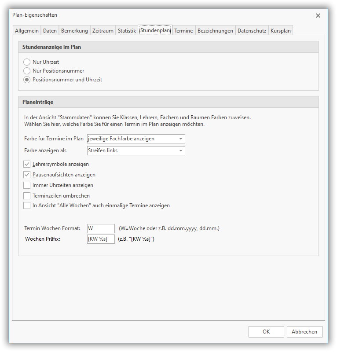The image size is (337, 352).
Task: Uncheck 'Lehrersymbole anzeigen' checkbox
Action: click(x=27, y=164)
